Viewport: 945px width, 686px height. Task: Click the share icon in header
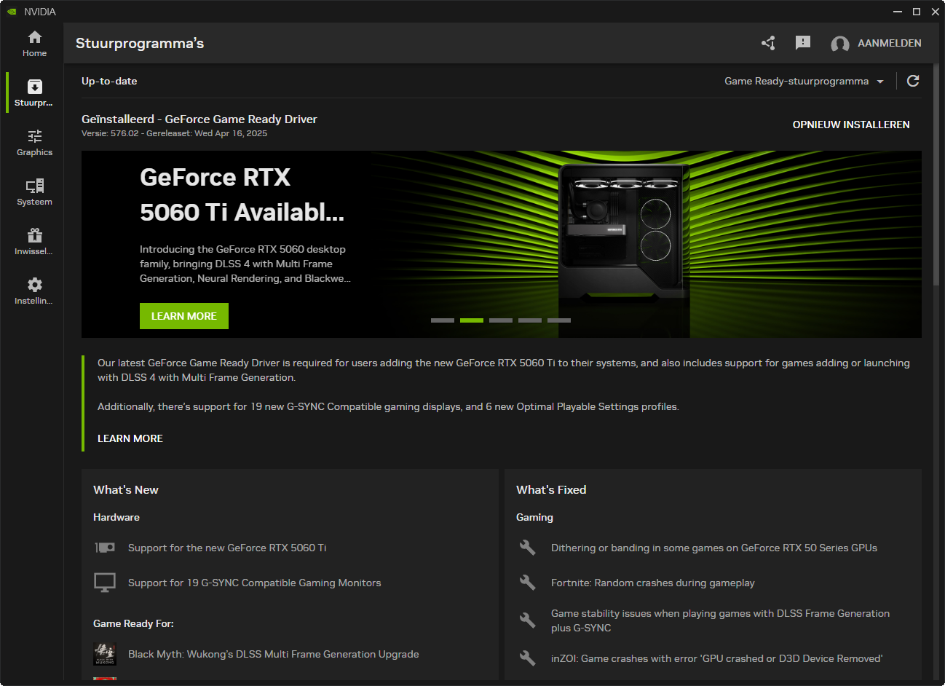768,43
